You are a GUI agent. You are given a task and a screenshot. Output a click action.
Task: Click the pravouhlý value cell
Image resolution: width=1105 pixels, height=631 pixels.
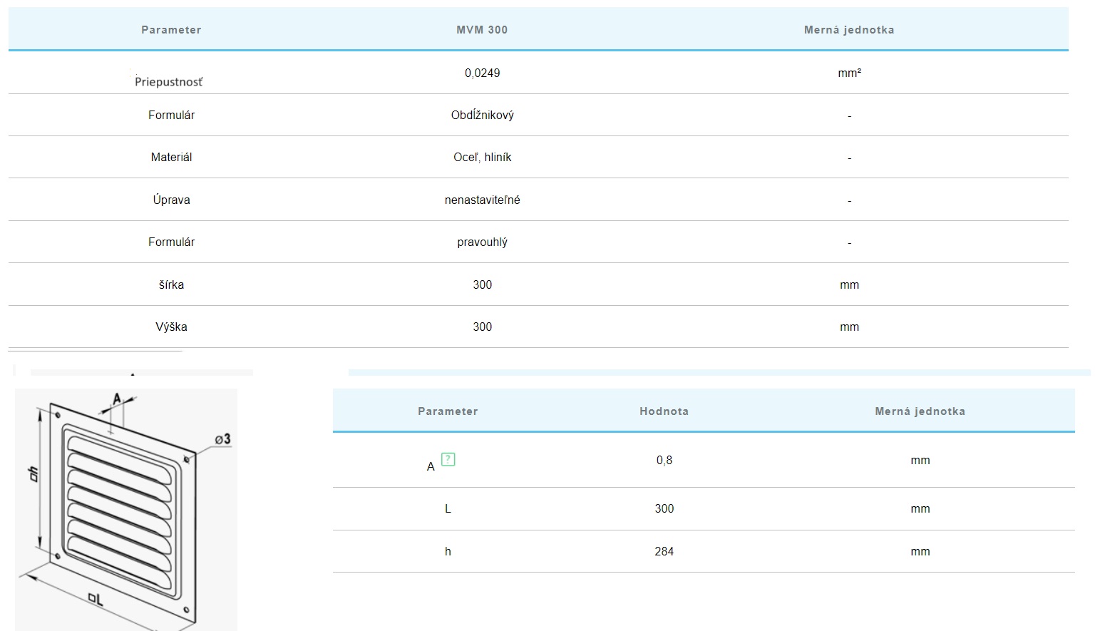coord(482,242)
